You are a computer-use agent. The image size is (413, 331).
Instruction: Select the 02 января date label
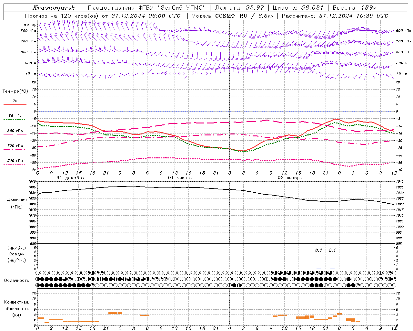pos(290,178)
